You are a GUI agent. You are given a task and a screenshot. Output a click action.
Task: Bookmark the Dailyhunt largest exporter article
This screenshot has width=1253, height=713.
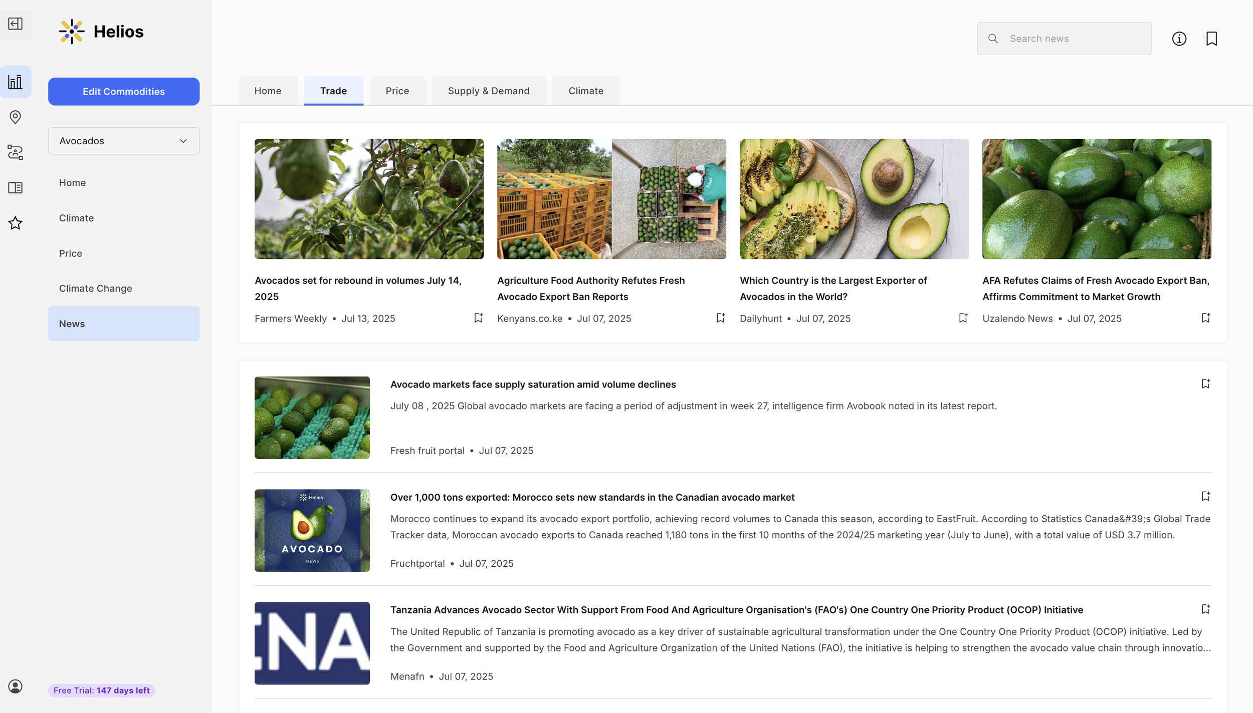[962, 317]
